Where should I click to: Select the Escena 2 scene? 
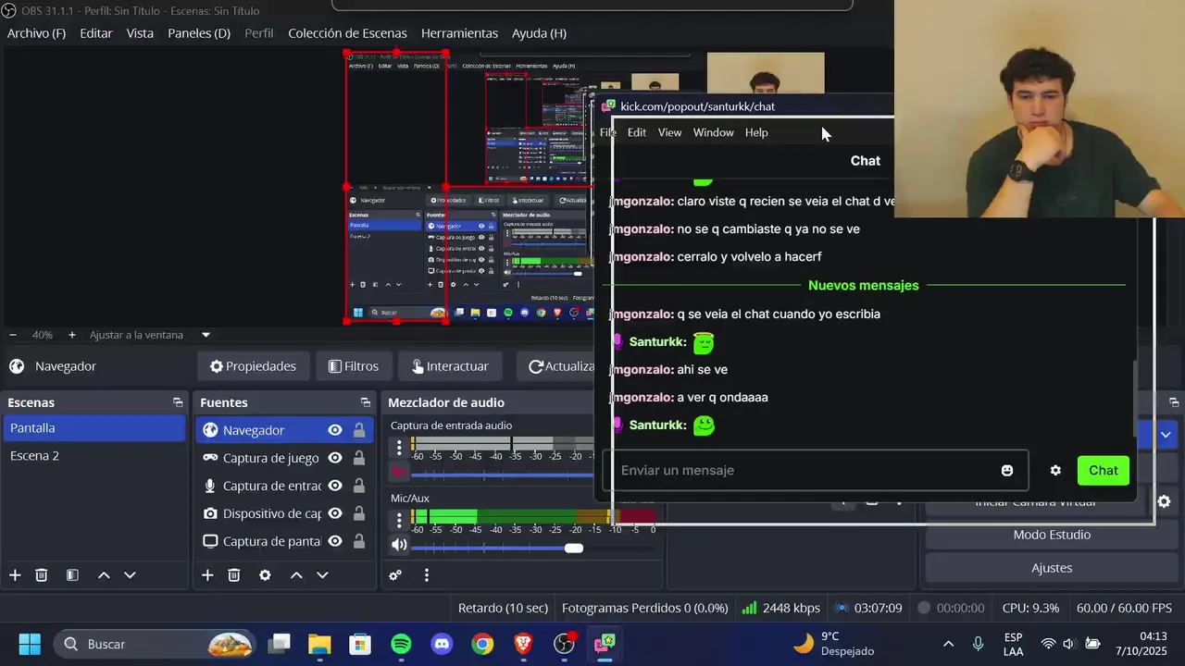tap(94, 456)
